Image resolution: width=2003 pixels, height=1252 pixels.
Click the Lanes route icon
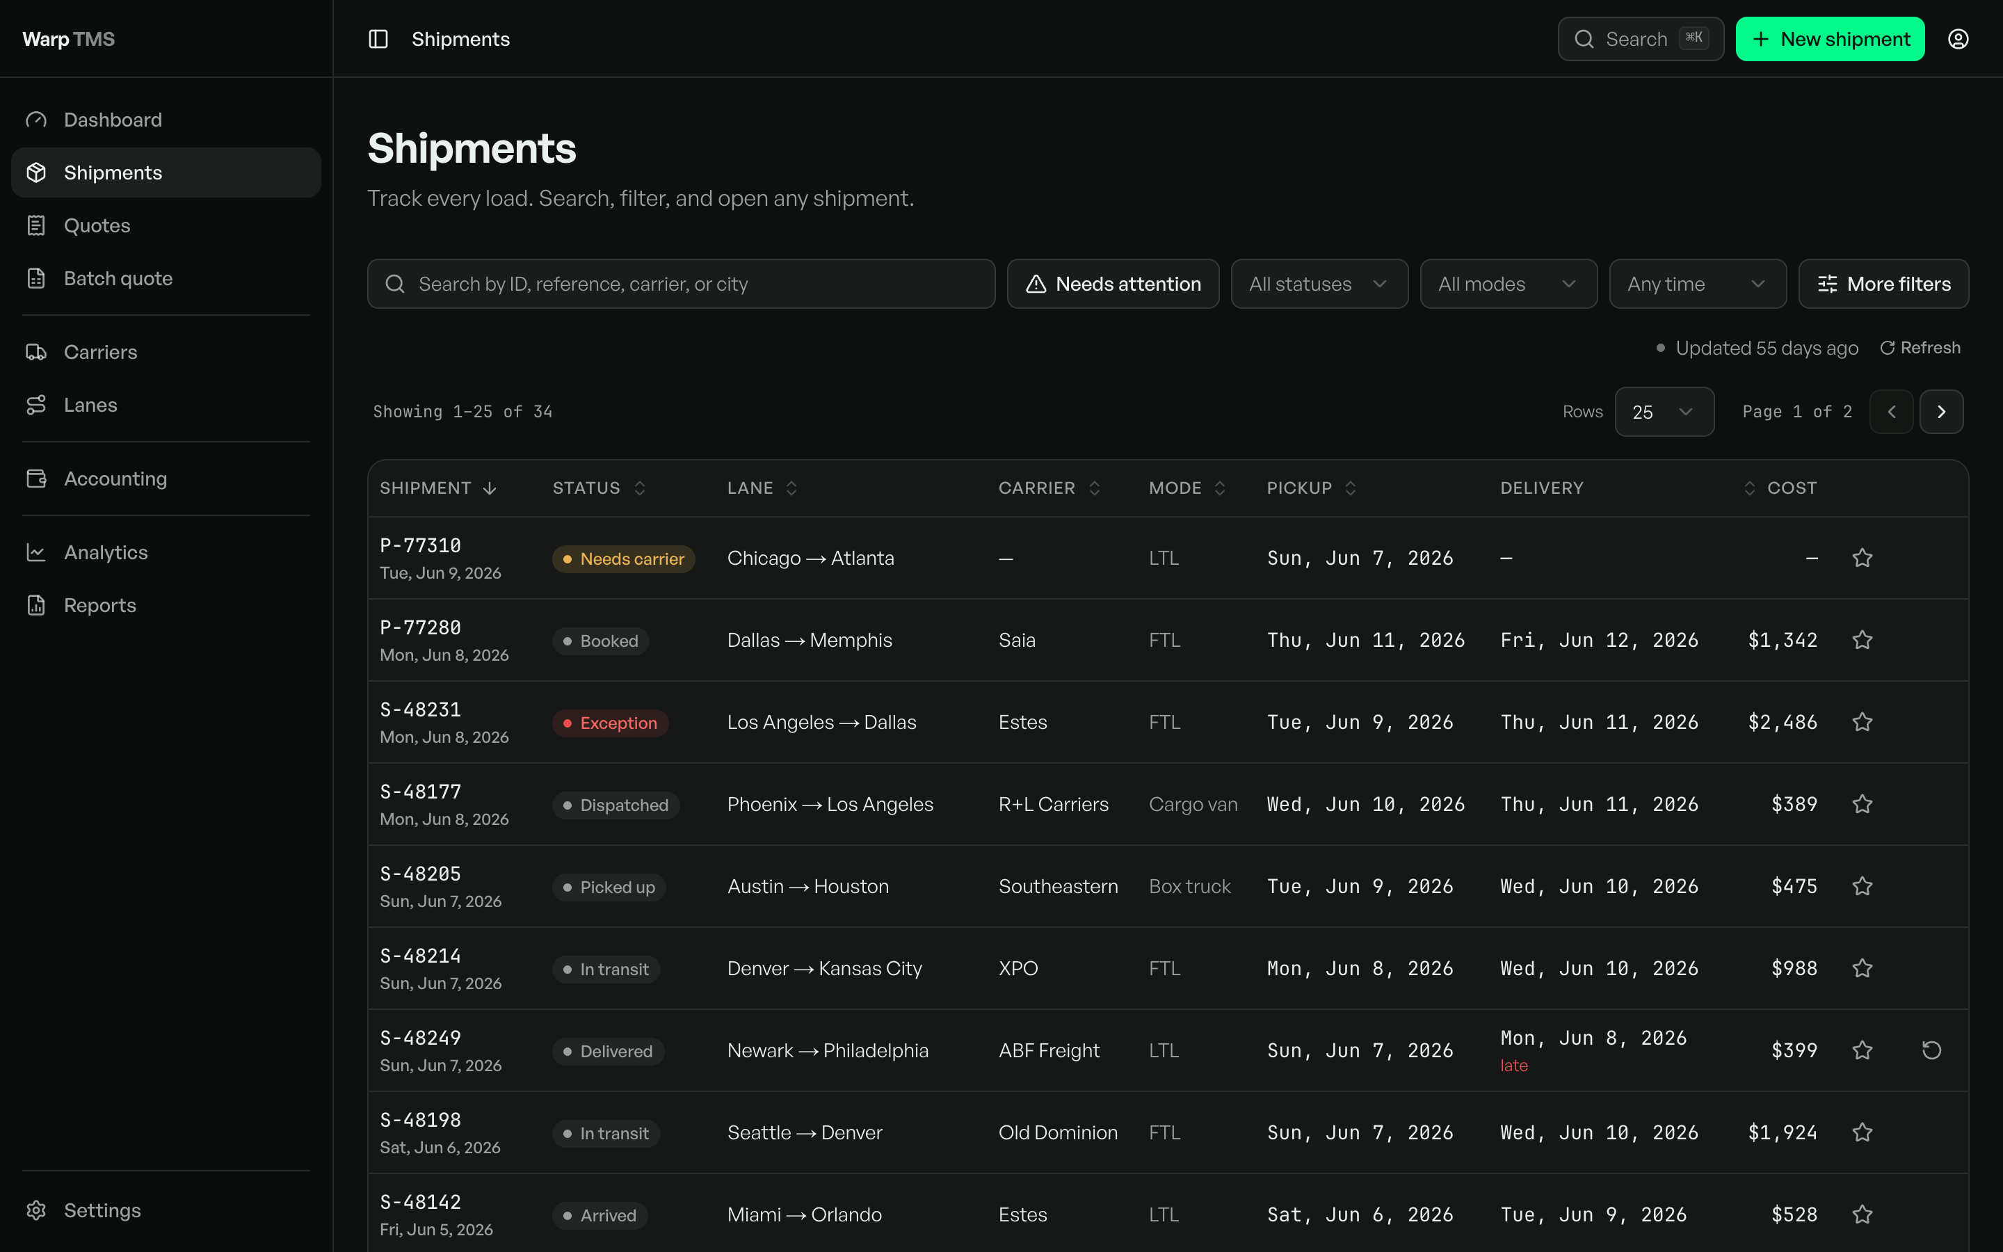coord(36,405)
